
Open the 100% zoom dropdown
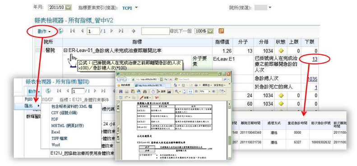click(204, 31)
